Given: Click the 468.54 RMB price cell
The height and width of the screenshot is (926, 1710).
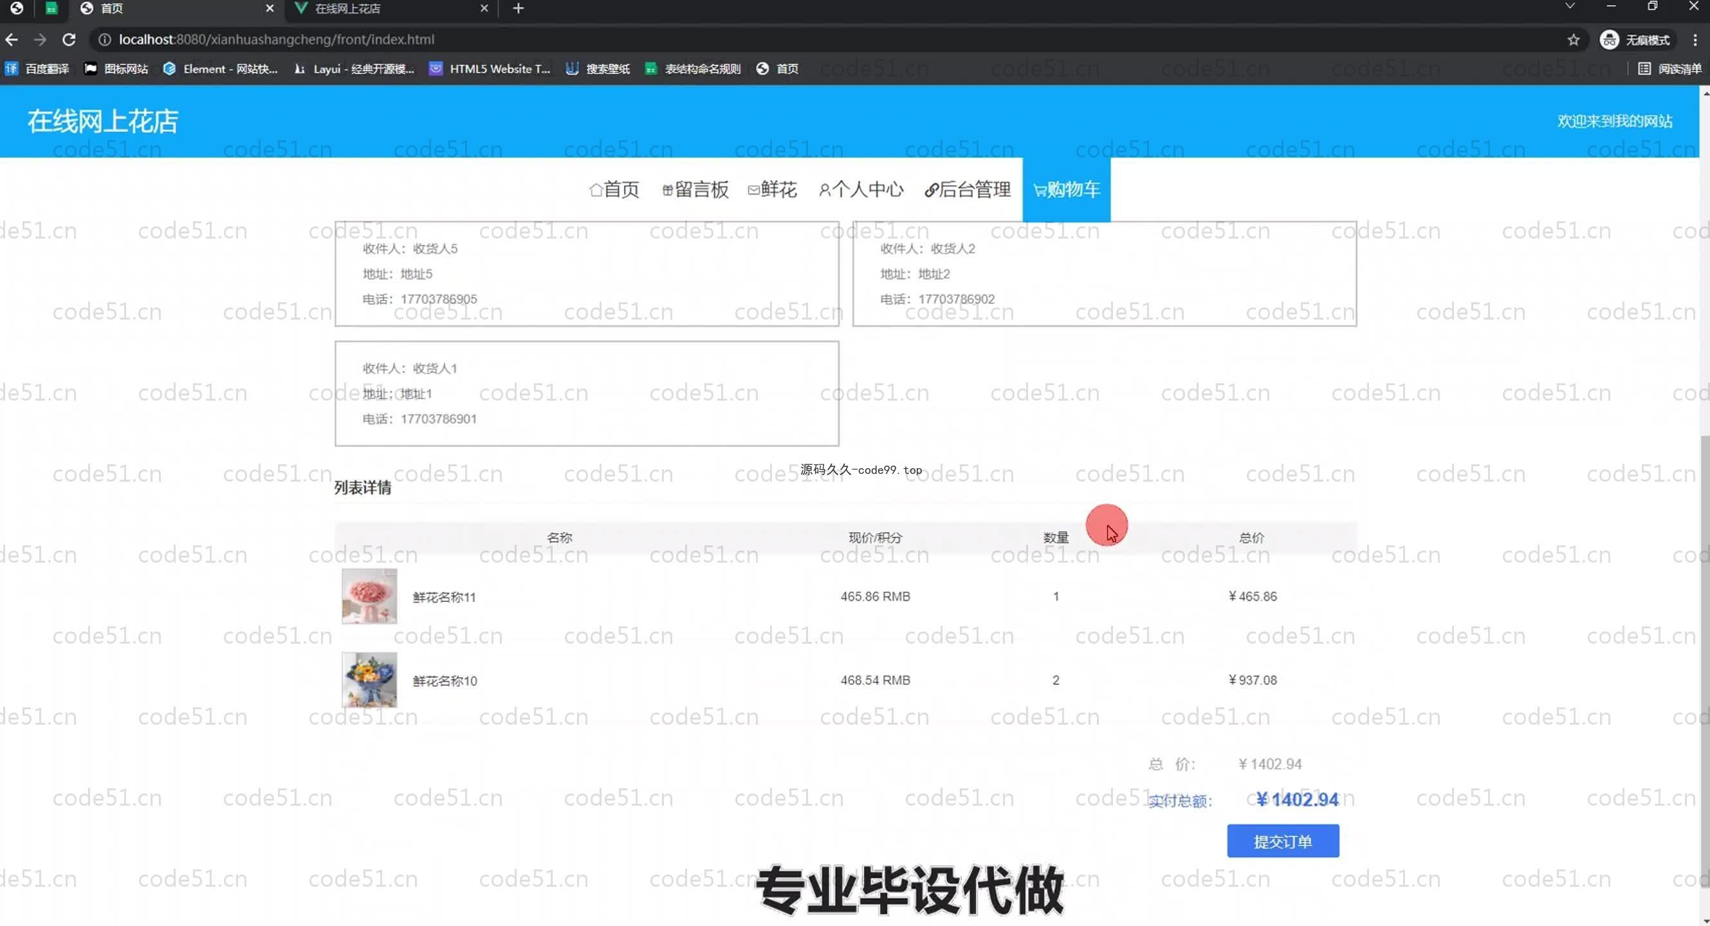Looking at the screenshot, I should (875, 680).
